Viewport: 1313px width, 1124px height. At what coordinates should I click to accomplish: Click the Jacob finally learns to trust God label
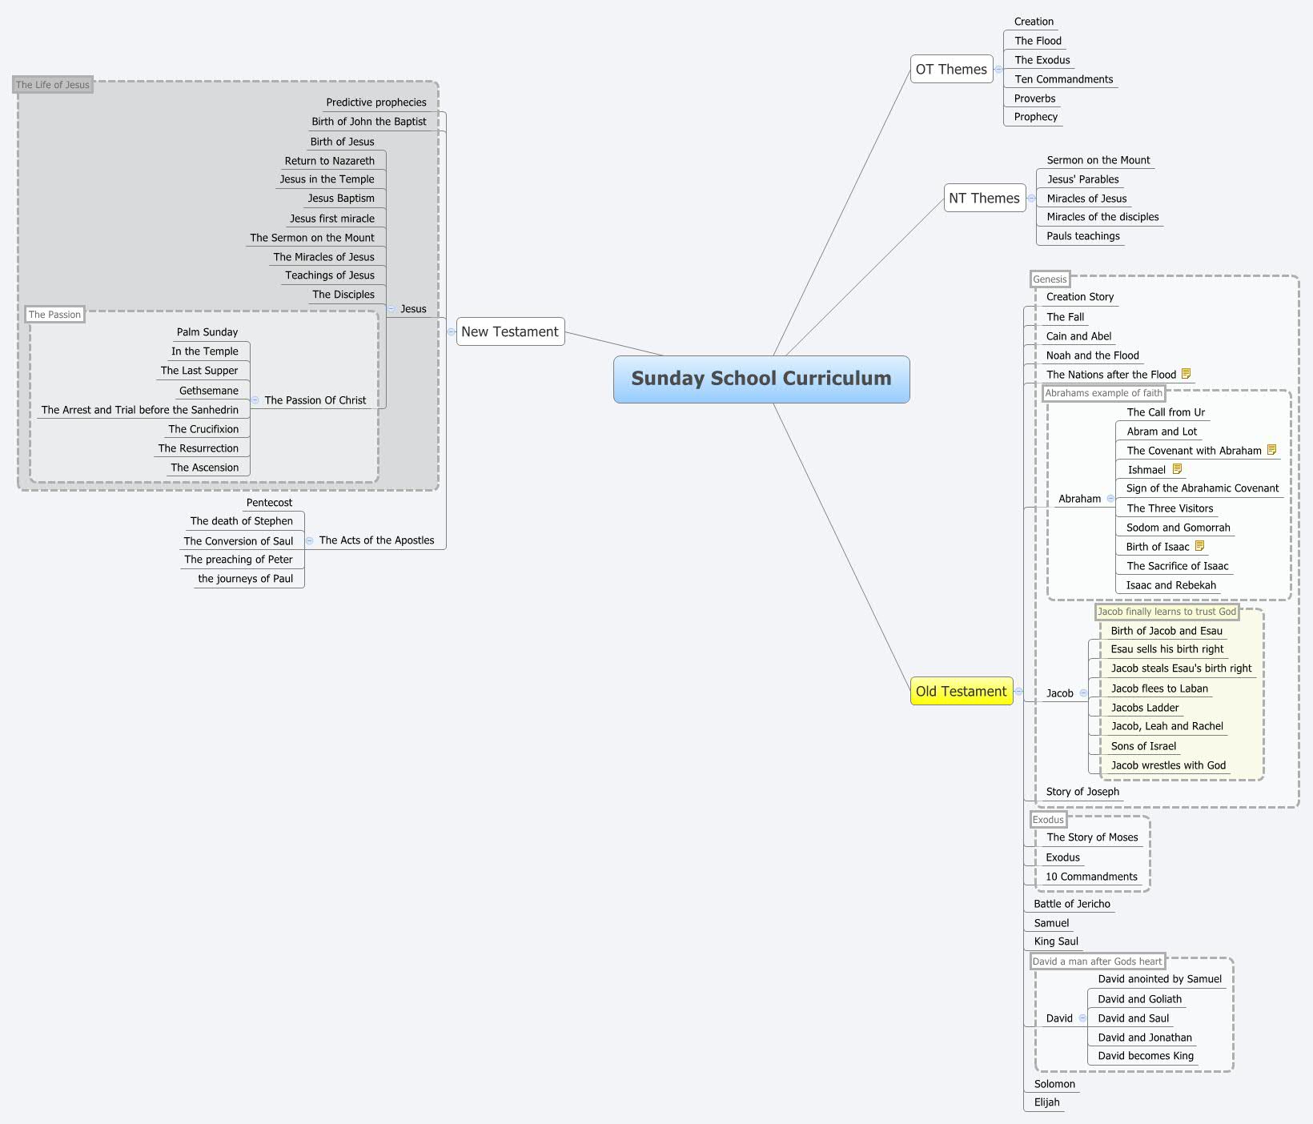click(x=1166, y=612)
